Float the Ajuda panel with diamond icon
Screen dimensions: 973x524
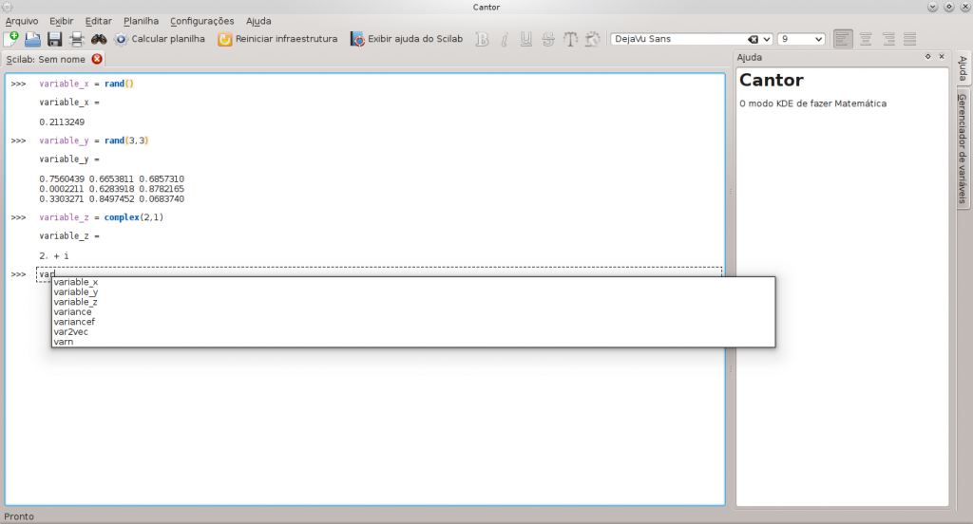click(927, 56)
